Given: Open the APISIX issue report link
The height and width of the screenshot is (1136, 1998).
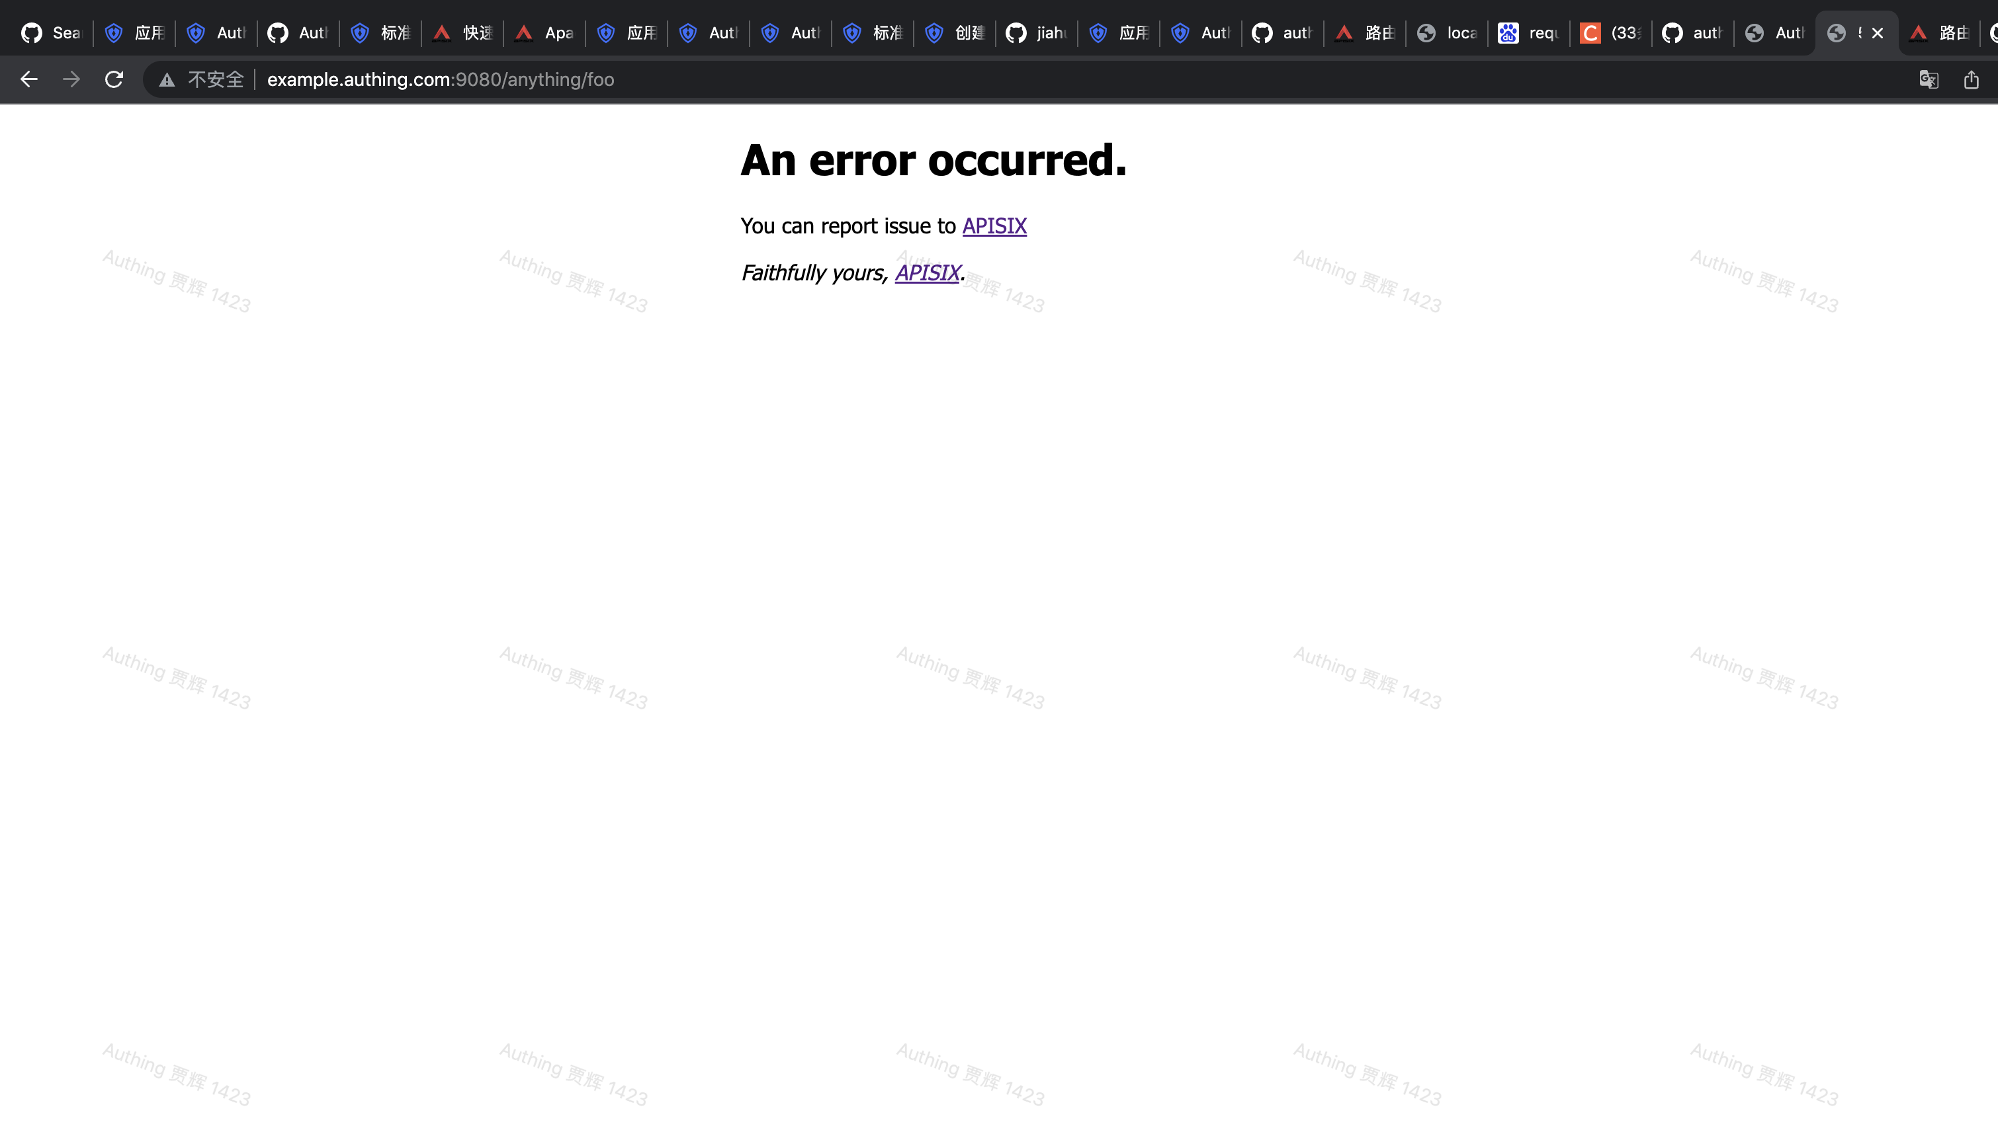Looking at the screenshot, I should click(x=994, y=225).
